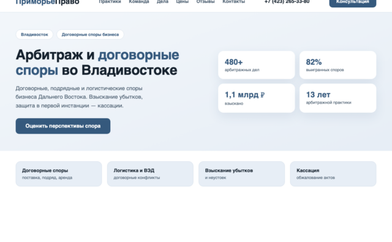Open the Контакты navigation item
Viewport: 392px width, 242px height.
click(234, 2)
